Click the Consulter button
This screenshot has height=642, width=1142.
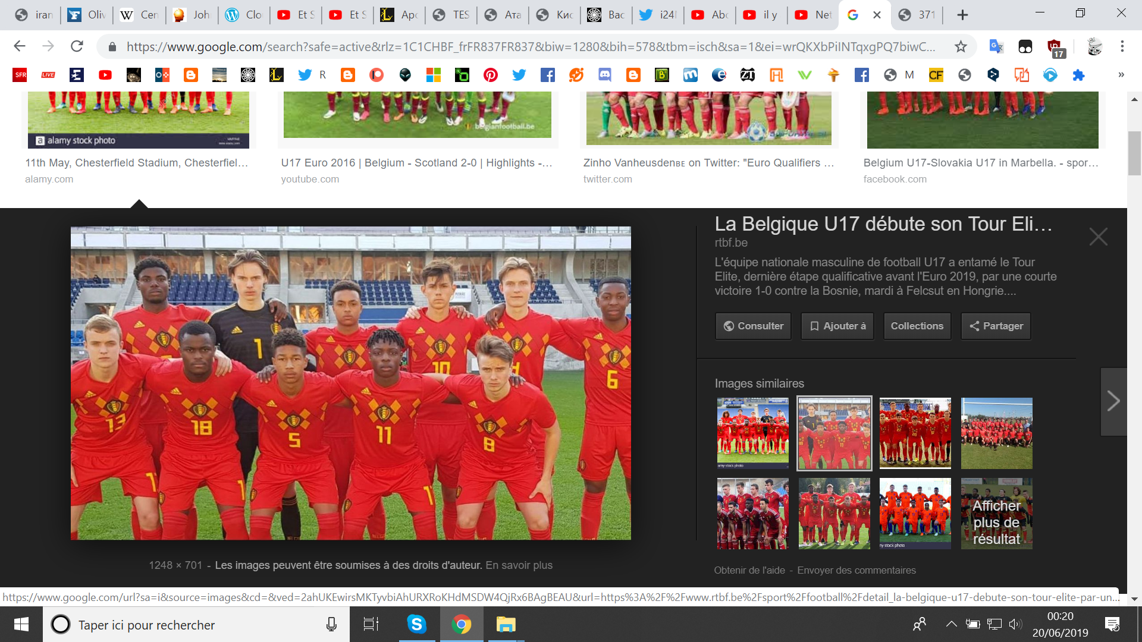pos(753,326)
